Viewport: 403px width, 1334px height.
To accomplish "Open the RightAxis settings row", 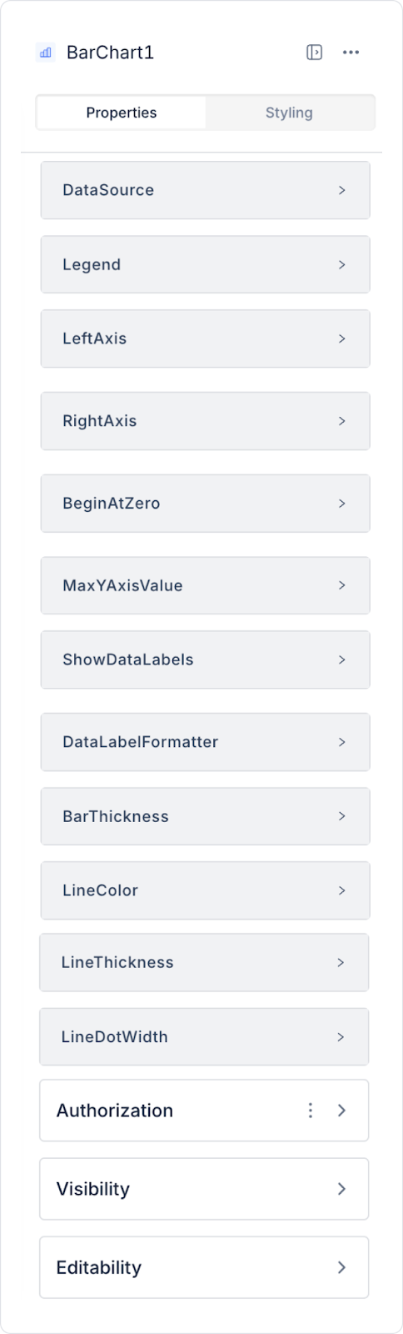I will point(205,421).
